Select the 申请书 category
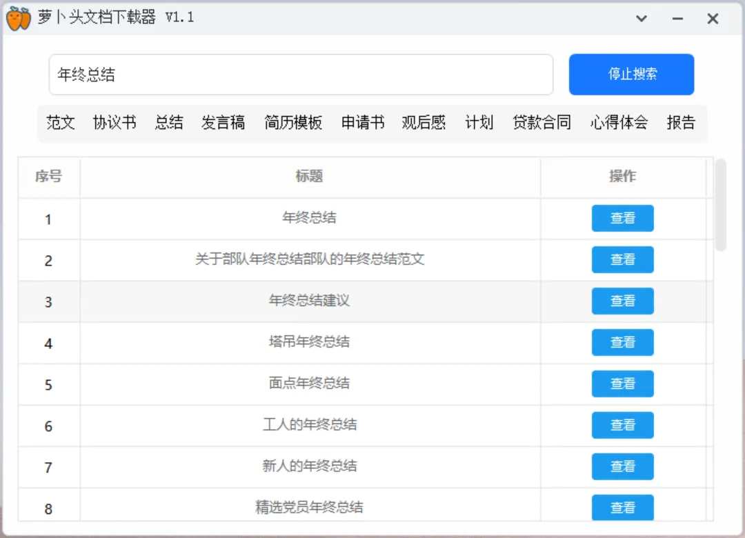The image size is (745, 538). tap(363, 123)
